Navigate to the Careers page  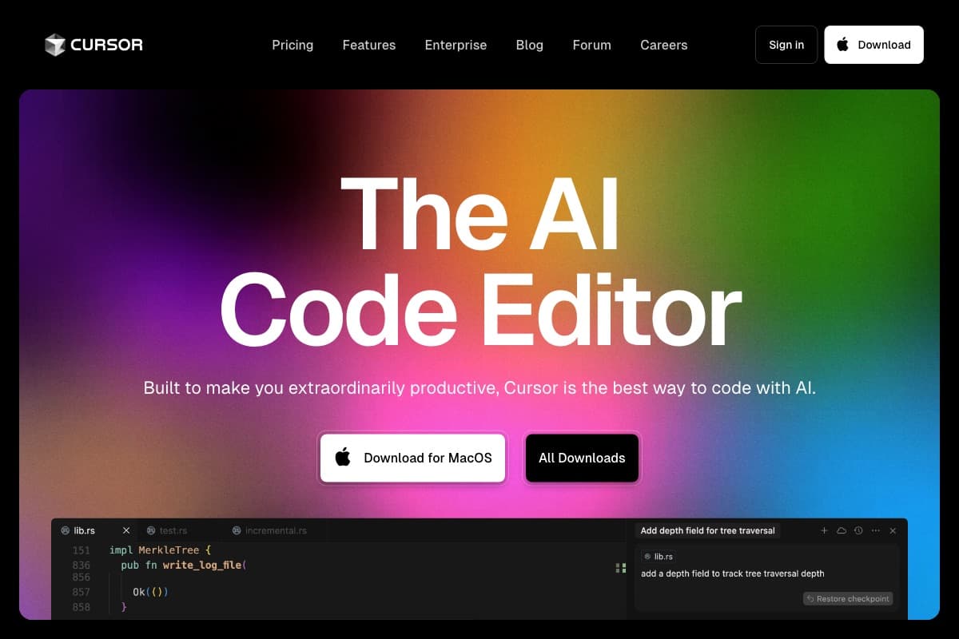point(664,45)
